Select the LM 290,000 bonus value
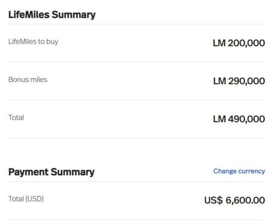Screen dimensions: 277x224 coord(239,81)
